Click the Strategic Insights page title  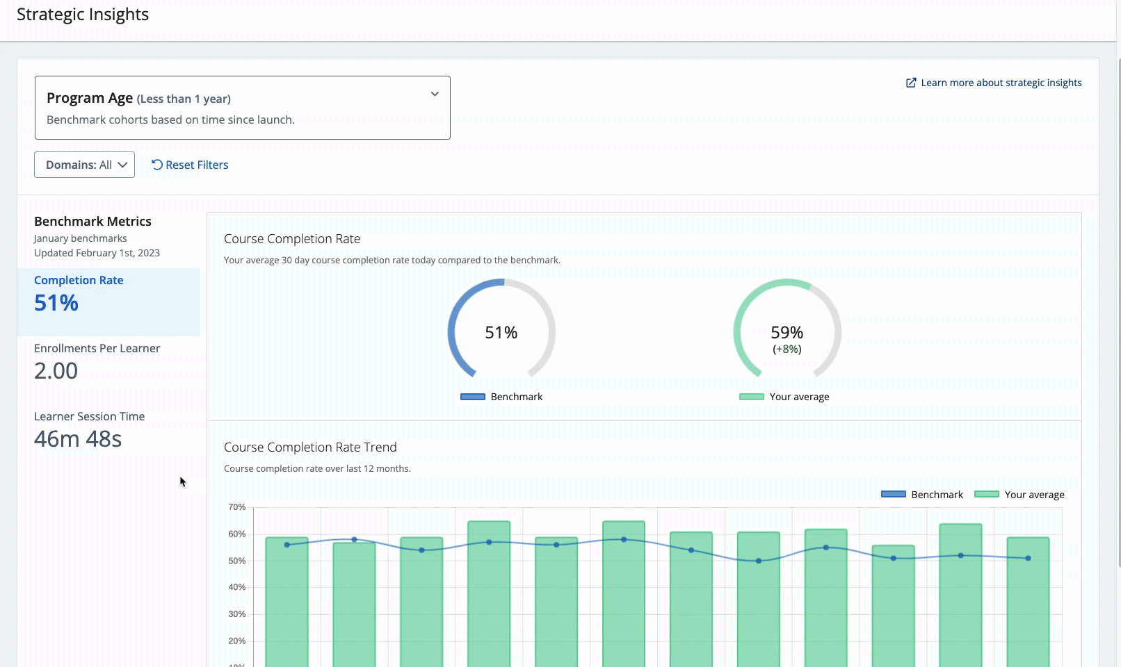coord(83,15)
